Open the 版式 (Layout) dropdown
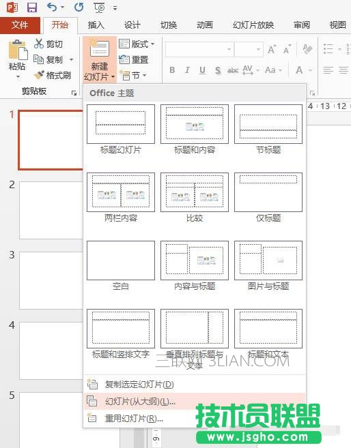The height and width of the screenshot is (448, 351). coord(137,44)
